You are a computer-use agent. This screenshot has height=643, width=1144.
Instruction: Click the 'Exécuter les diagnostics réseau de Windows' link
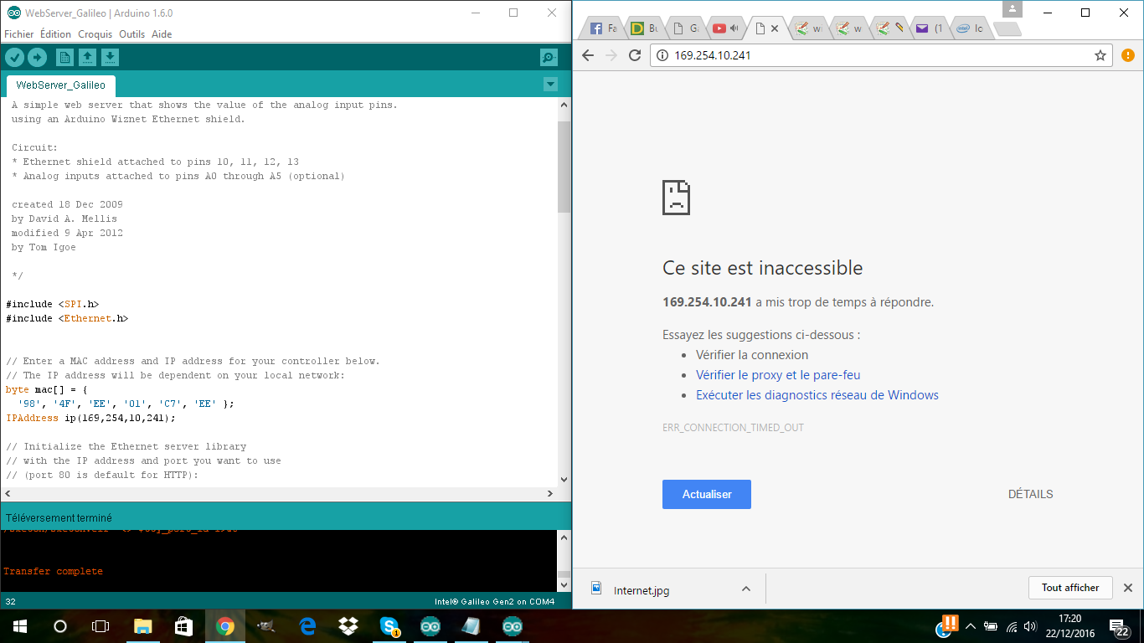(x=817, y=395)
